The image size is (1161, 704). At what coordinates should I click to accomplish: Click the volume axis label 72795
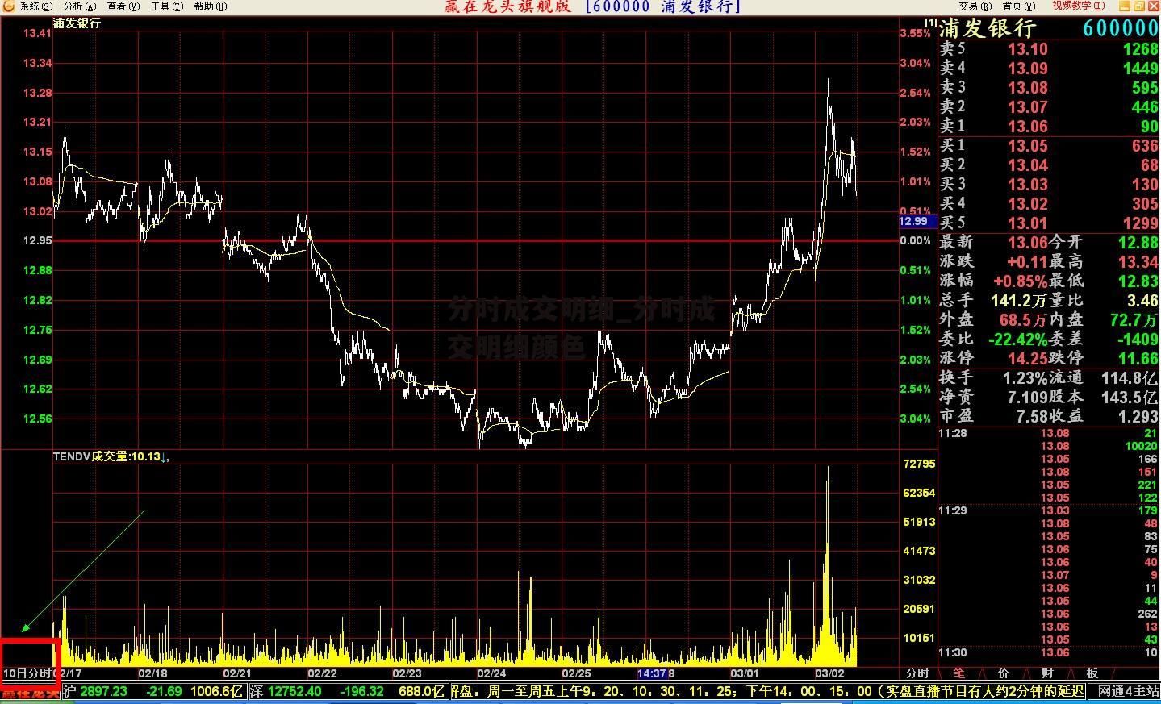tap(919, 464)
